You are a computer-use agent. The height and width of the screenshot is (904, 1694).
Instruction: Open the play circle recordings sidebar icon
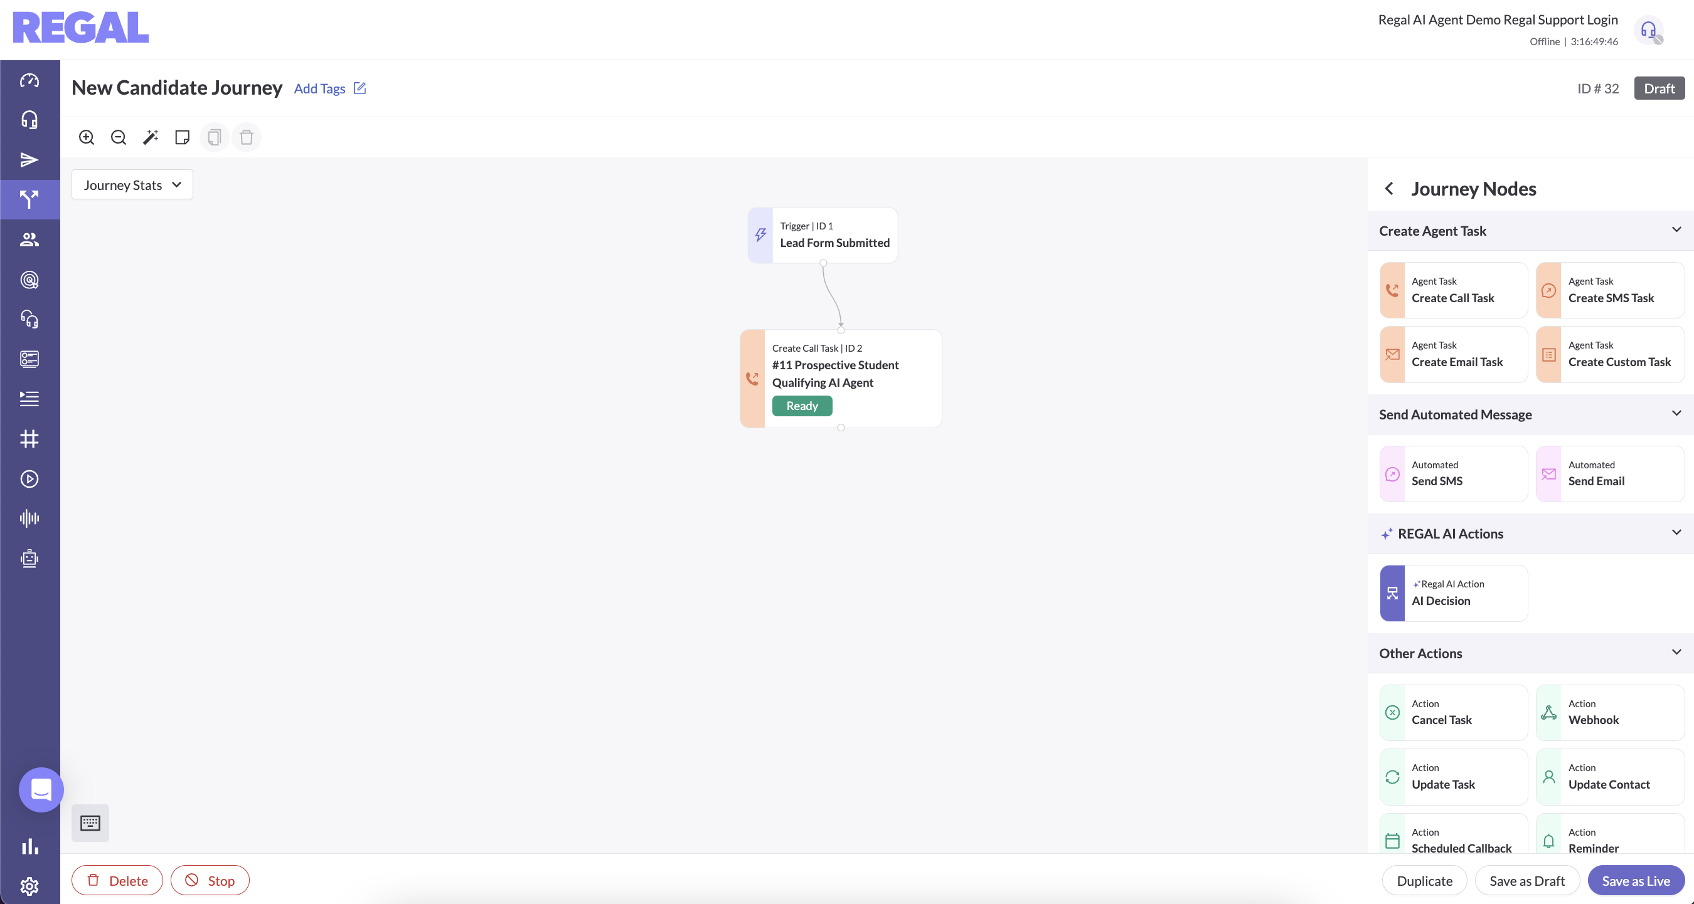pos(29,479)
